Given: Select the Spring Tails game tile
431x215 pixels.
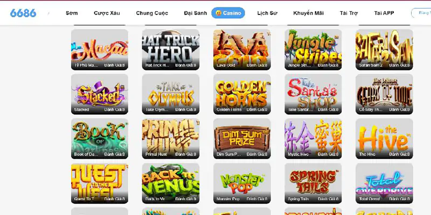Looking at the screenshot, I should coord(313,183).
